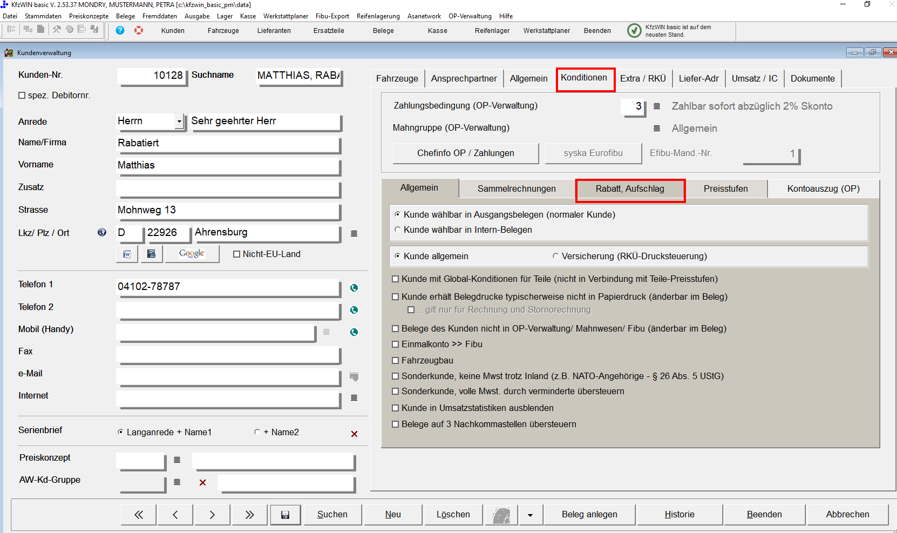Dial Telefon 1 using its phone icon
The image size is (897, 533).
[354, 288]
